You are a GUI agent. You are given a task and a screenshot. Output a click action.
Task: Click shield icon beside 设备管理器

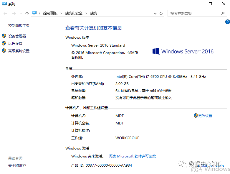pos(4,36)
